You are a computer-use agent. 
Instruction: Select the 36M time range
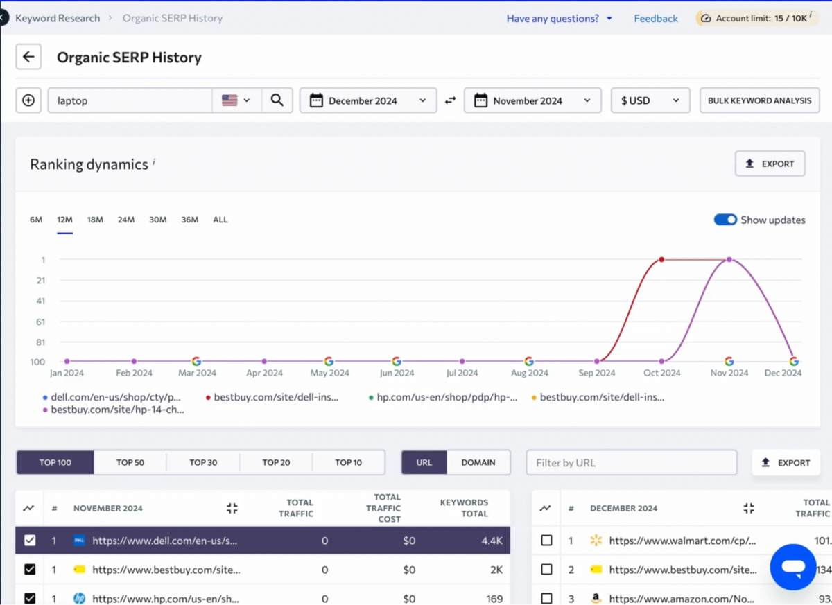(189, 220)
